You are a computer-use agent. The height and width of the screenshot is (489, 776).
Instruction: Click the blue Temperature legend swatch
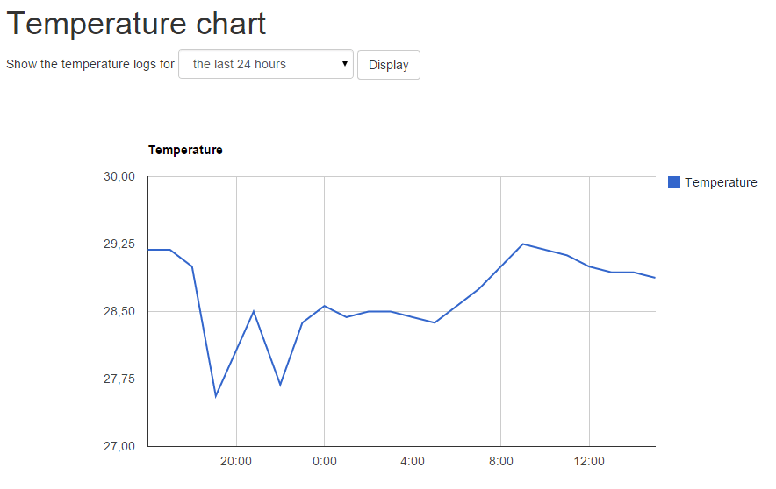tap(674, 182)
